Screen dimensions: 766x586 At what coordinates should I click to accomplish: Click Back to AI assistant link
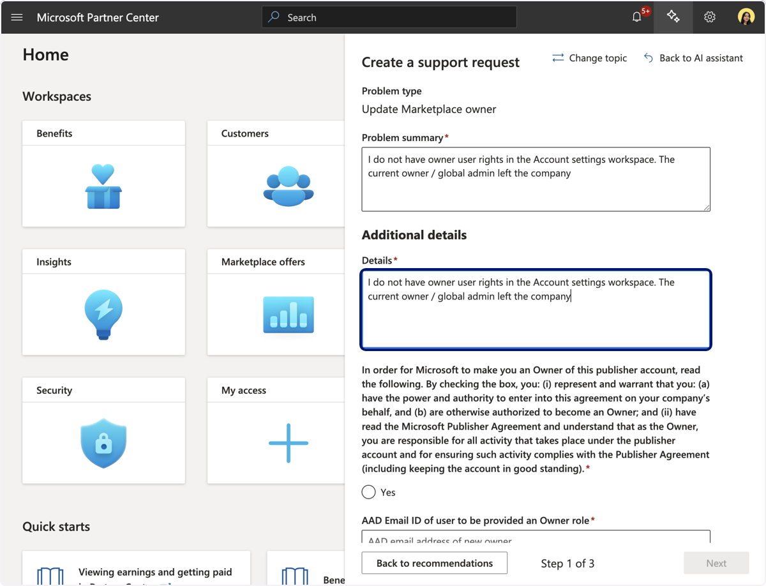click(701, 58)
